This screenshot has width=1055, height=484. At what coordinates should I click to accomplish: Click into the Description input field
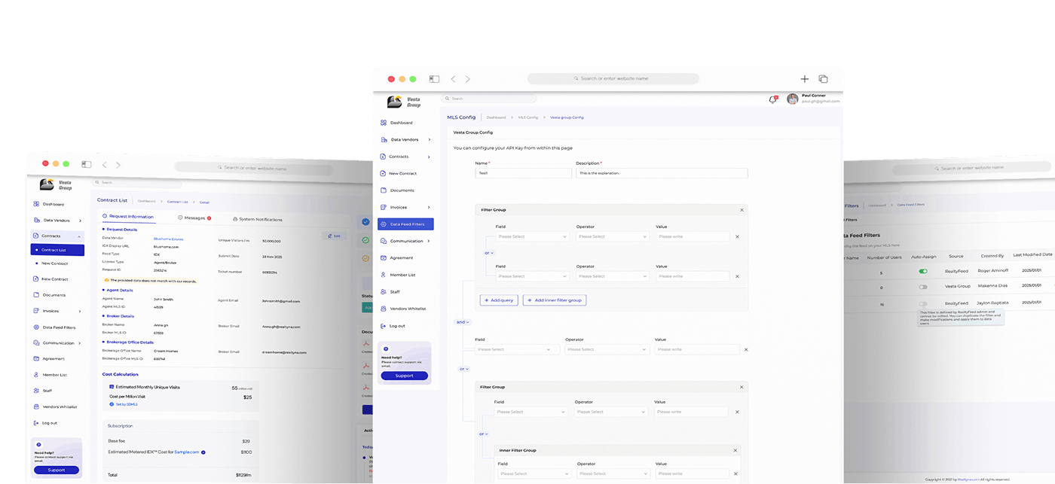(x=662, y=173)
